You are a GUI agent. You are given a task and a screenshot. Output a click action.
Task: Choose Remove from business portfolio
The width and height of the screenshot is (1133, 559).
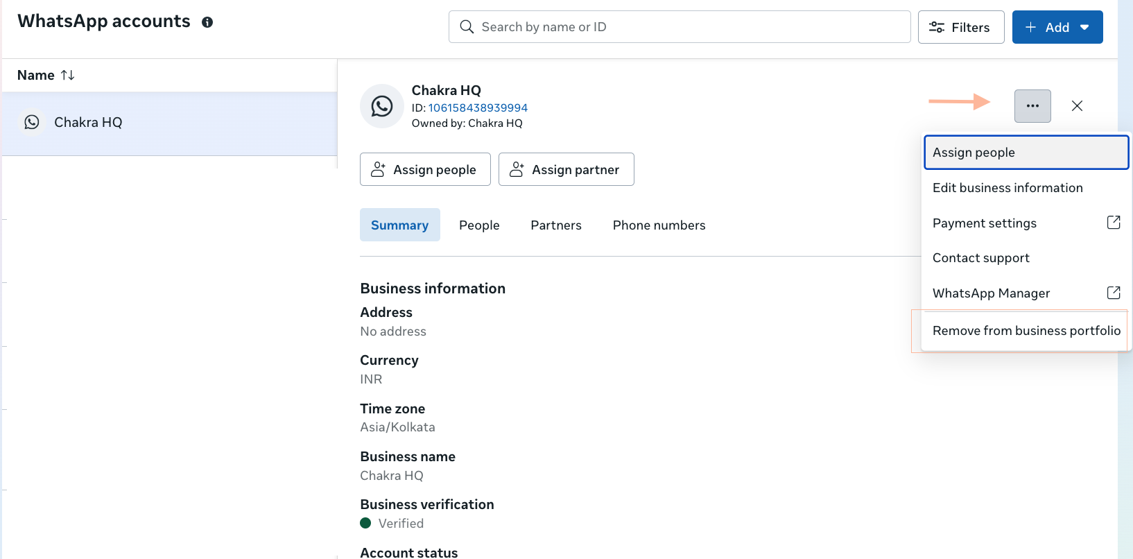(1026, 331)
